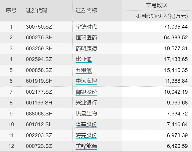Click the 证券代码 column header

[x=36, y=11]
